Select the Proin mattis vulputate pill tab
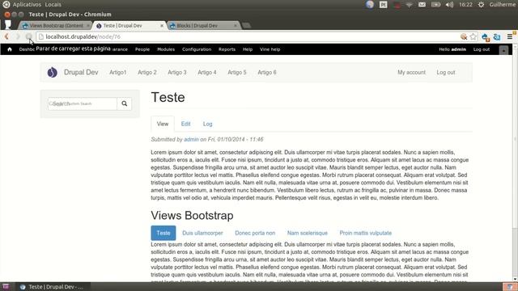The image size is (518, 291). 366,233
